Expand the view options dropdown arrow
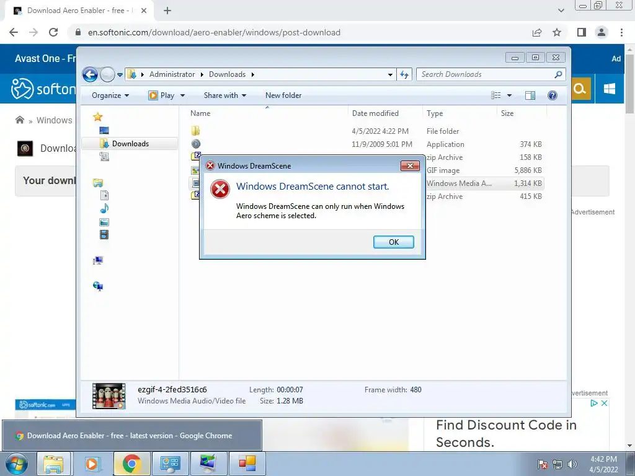This screenshot has width=635, height=476. click(x=510, y=95)
